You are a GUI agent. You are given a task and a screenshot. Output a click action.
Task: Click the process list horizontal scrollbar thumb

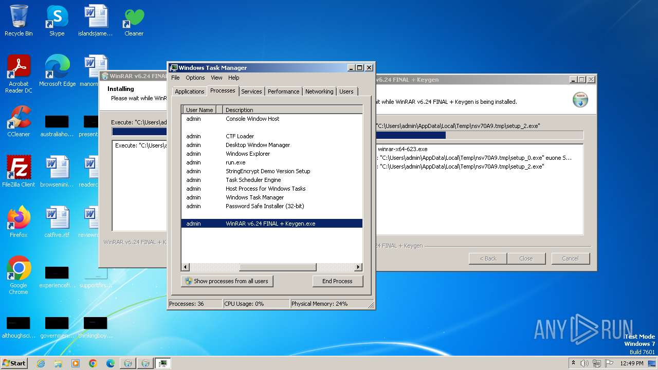tap(278, 267)
